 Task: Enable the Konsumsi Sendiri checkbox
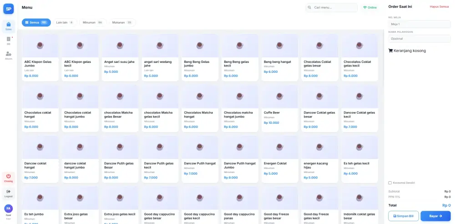pyautogui.click(x=390, y=183)
